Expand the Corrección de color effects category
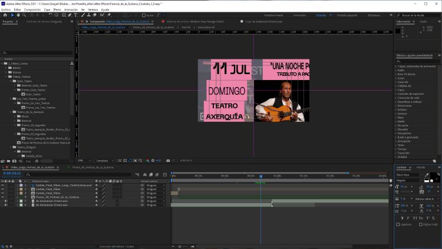The width and height of the screenshot is (442, 249). (396, 98)
